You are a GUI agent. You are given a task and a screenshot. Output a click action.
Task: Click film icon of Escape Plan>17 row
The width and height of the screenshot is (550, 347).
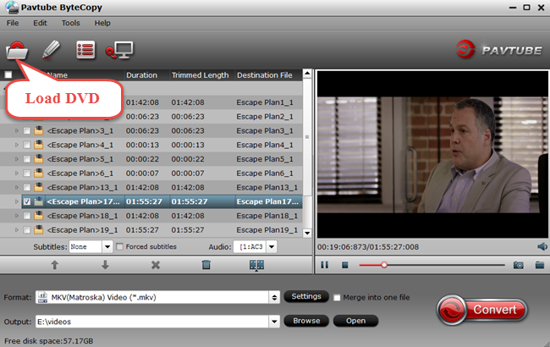pyautogui.click(x=39, y=201)
